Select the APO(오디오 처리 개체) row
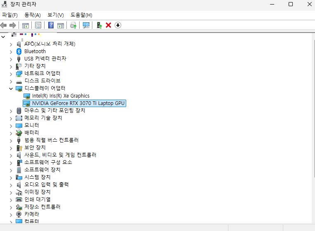This screenshot has height=231, width=315. click(50, 44)
